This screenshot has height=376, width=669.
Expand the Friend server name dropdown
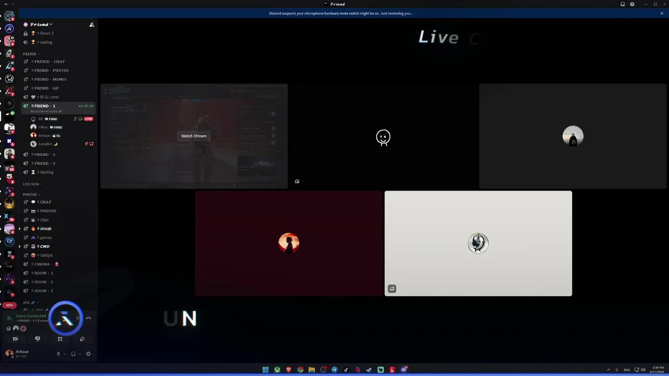41,25
